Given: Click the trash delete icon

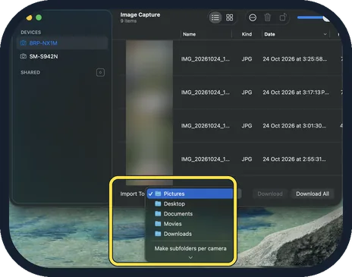Looking at the screenshot, I should [x=267, y=17].
